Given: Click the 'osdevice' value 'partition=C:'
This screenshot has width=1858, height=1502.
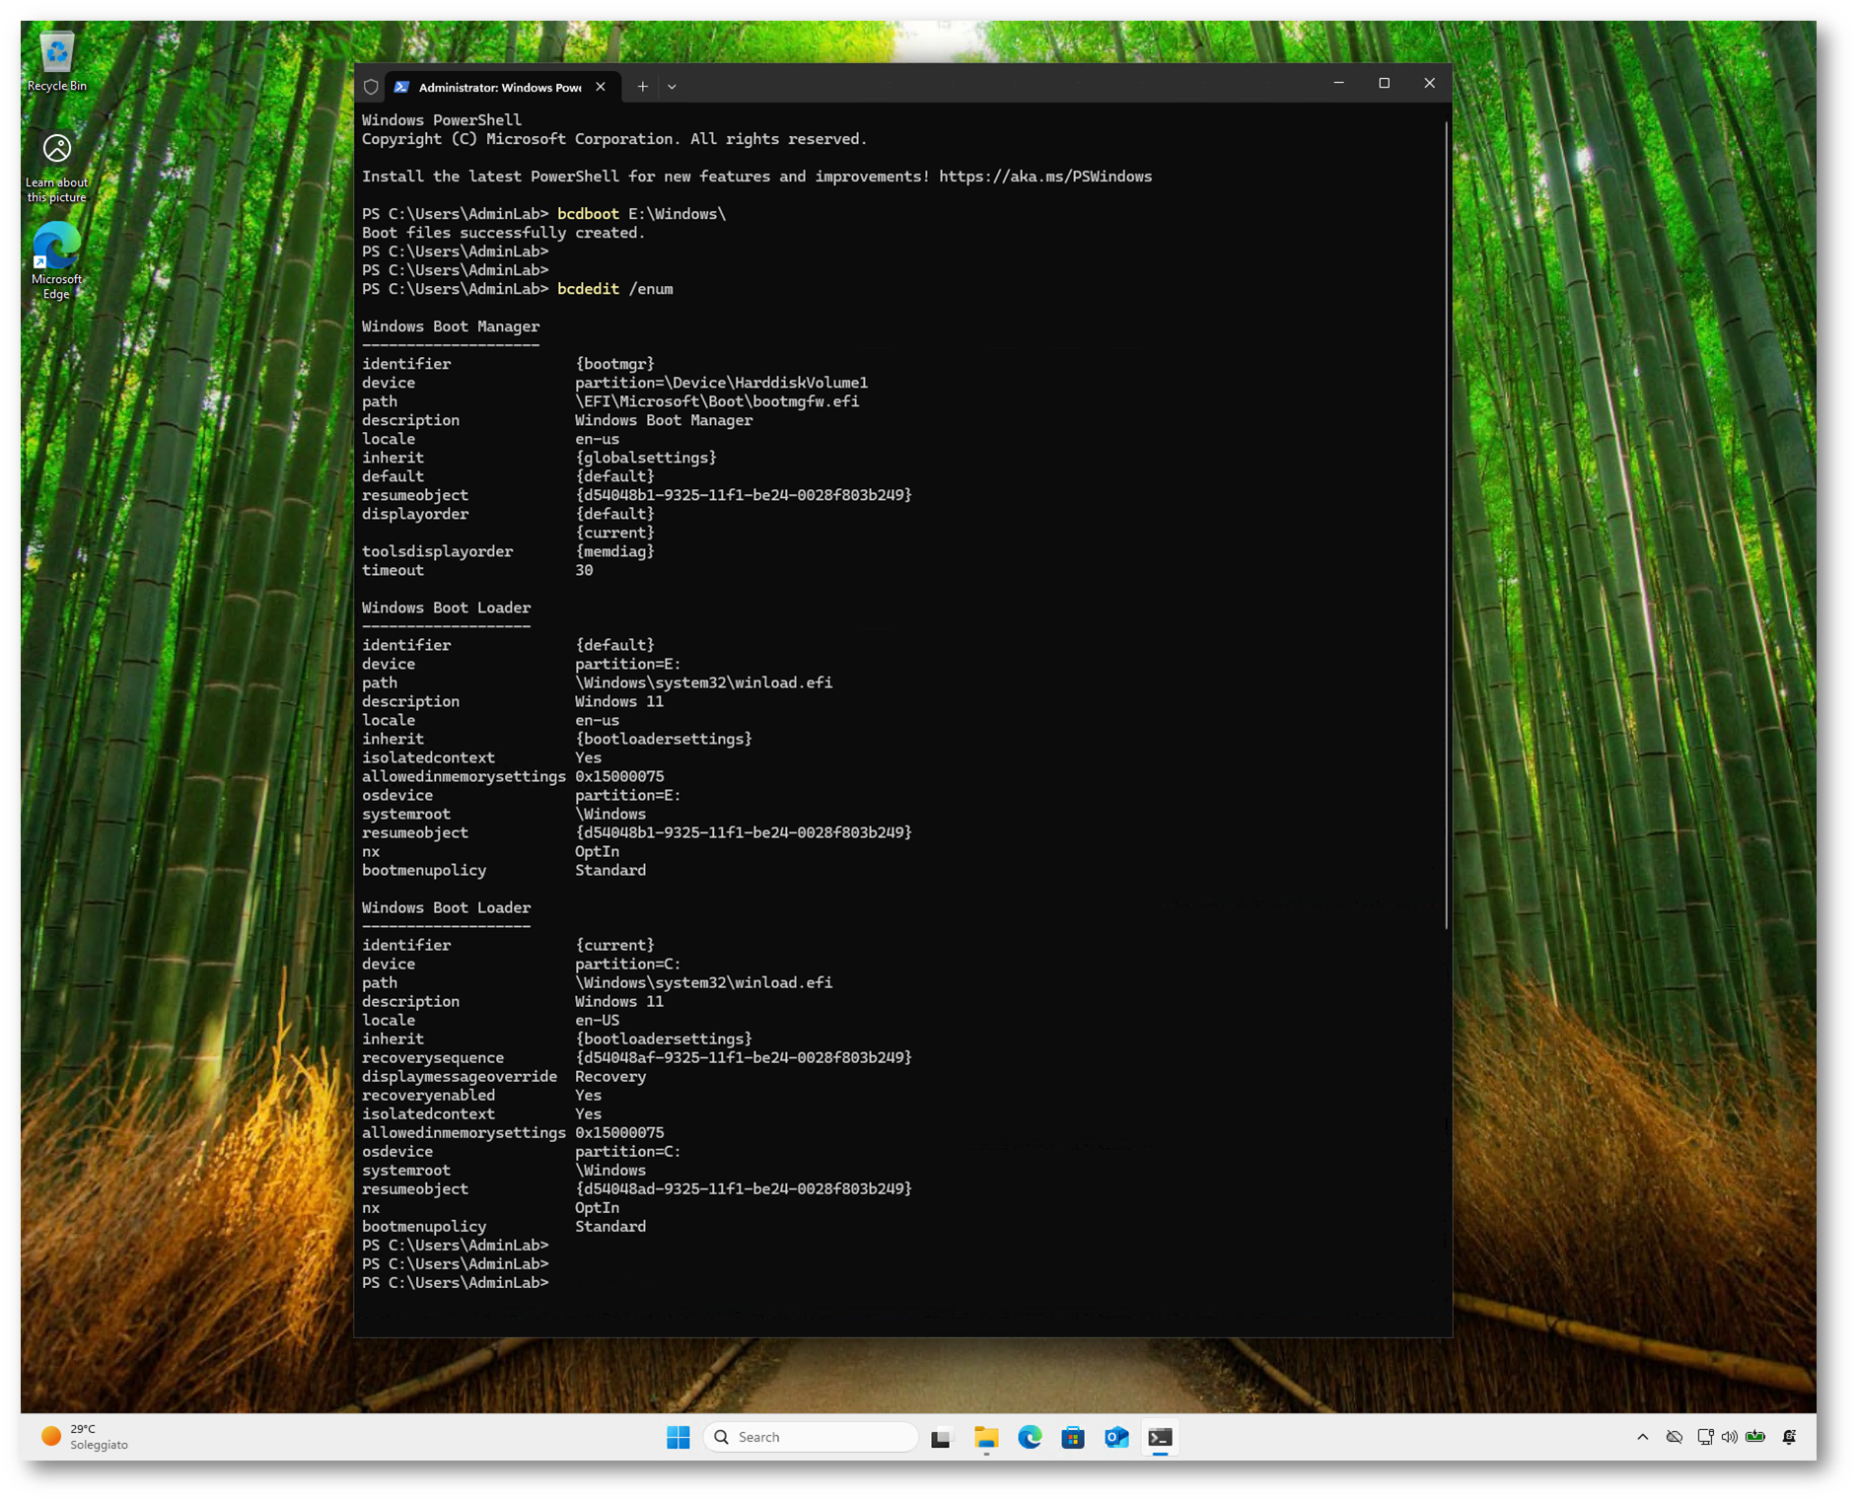Looking at the screenshot, I should (x=628, y=1151).
